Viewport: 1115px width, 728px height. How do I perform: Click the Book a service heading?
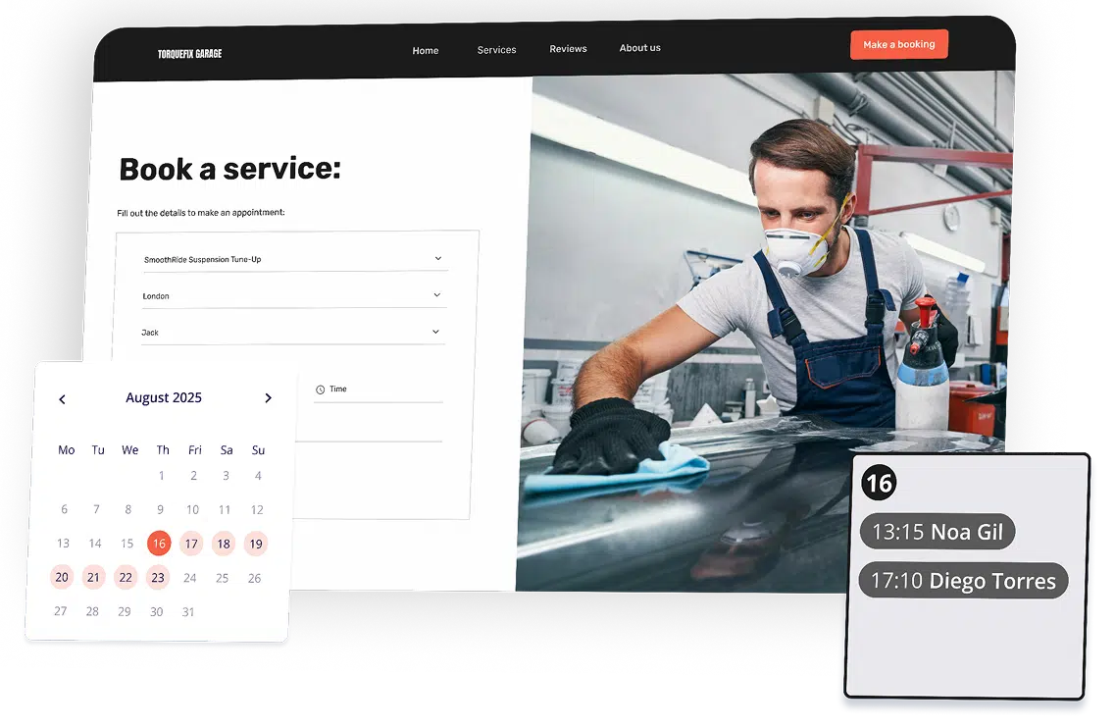229,170
